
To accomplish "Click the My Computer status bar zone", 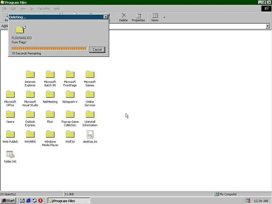I will [243, 194].
